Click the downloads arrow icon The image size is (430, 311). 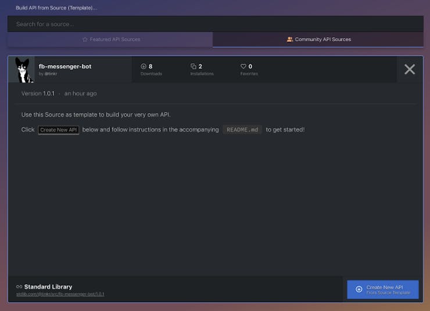(144, 66)
